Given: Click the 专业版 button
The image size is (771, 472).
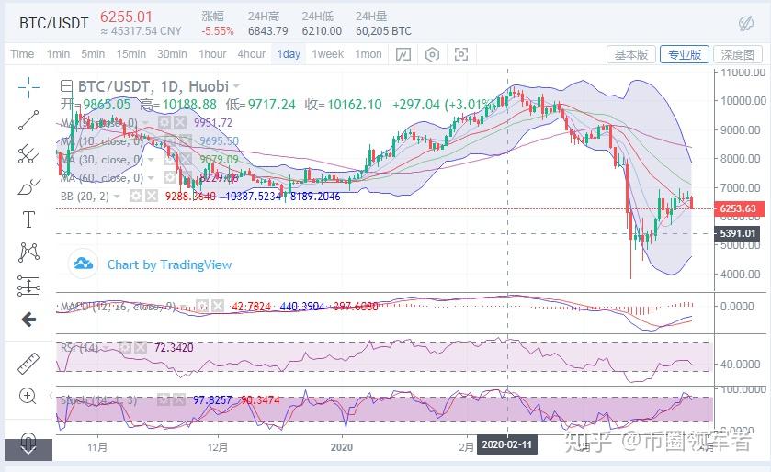Looking at the screenshot, I should coord(685,54).
